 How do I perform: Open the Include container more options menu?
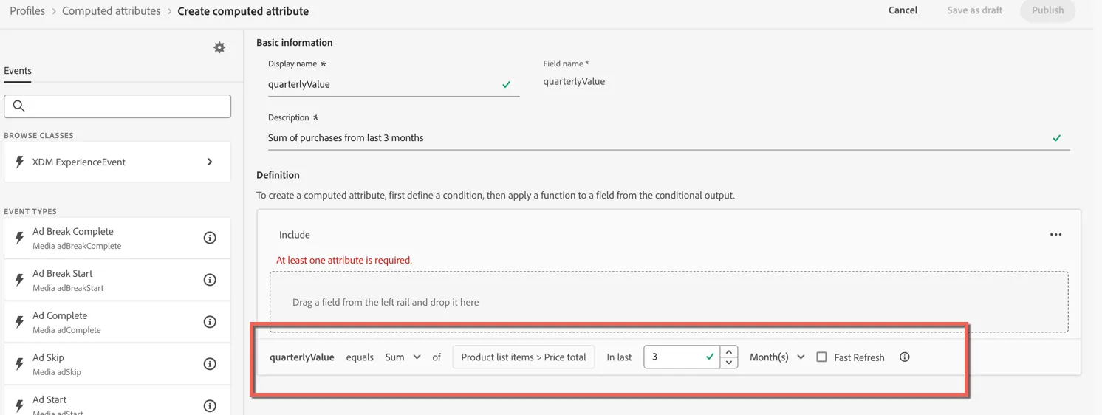coord(1055,235)
